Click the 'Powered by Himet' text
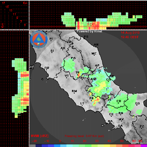The height and width of the screenshot is (147, 147). [89, 31]
